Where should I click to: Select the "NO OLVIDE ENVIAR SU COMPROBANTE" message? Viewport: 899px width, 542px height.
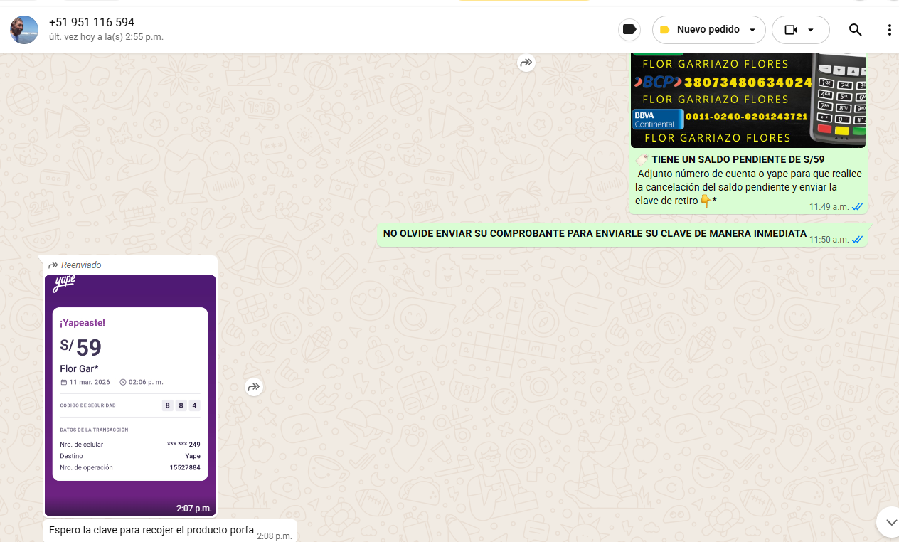[594, 233]
